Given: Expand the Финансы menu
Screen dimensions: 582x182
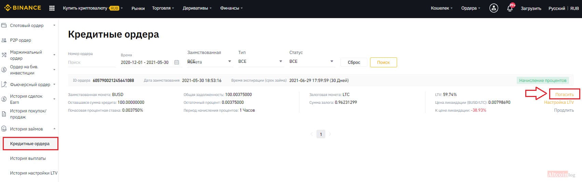Looking at the screenshot, I should [x=231, y=8].
